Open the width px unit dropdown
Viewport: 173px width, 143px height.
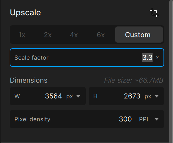pos(73,96)
